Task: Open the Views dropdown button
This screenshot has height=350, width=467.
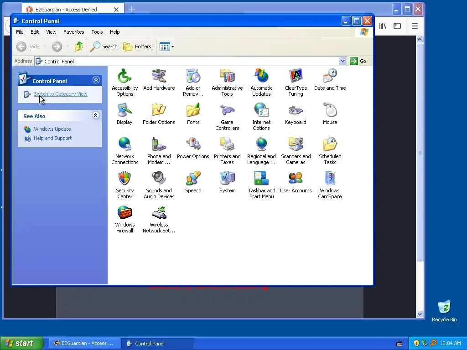Action: (166, 46)
